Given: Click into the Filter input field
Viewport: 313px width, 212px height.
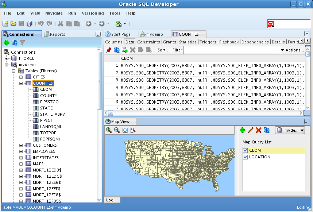Looking at the screenshot, I should (x=232, y=50).
